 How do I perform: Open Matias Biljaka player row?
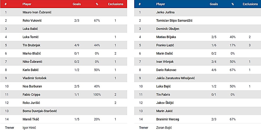click(x=197, y=37)
